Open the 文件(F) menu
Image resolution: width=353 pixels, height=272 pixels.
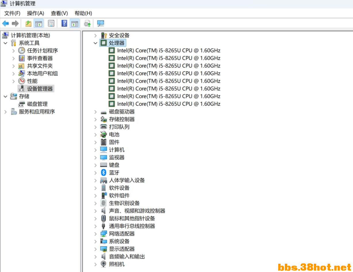12,13
